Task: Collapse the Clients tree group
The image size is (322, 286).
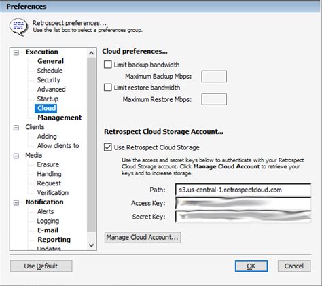Action: (x=16, y=128)
